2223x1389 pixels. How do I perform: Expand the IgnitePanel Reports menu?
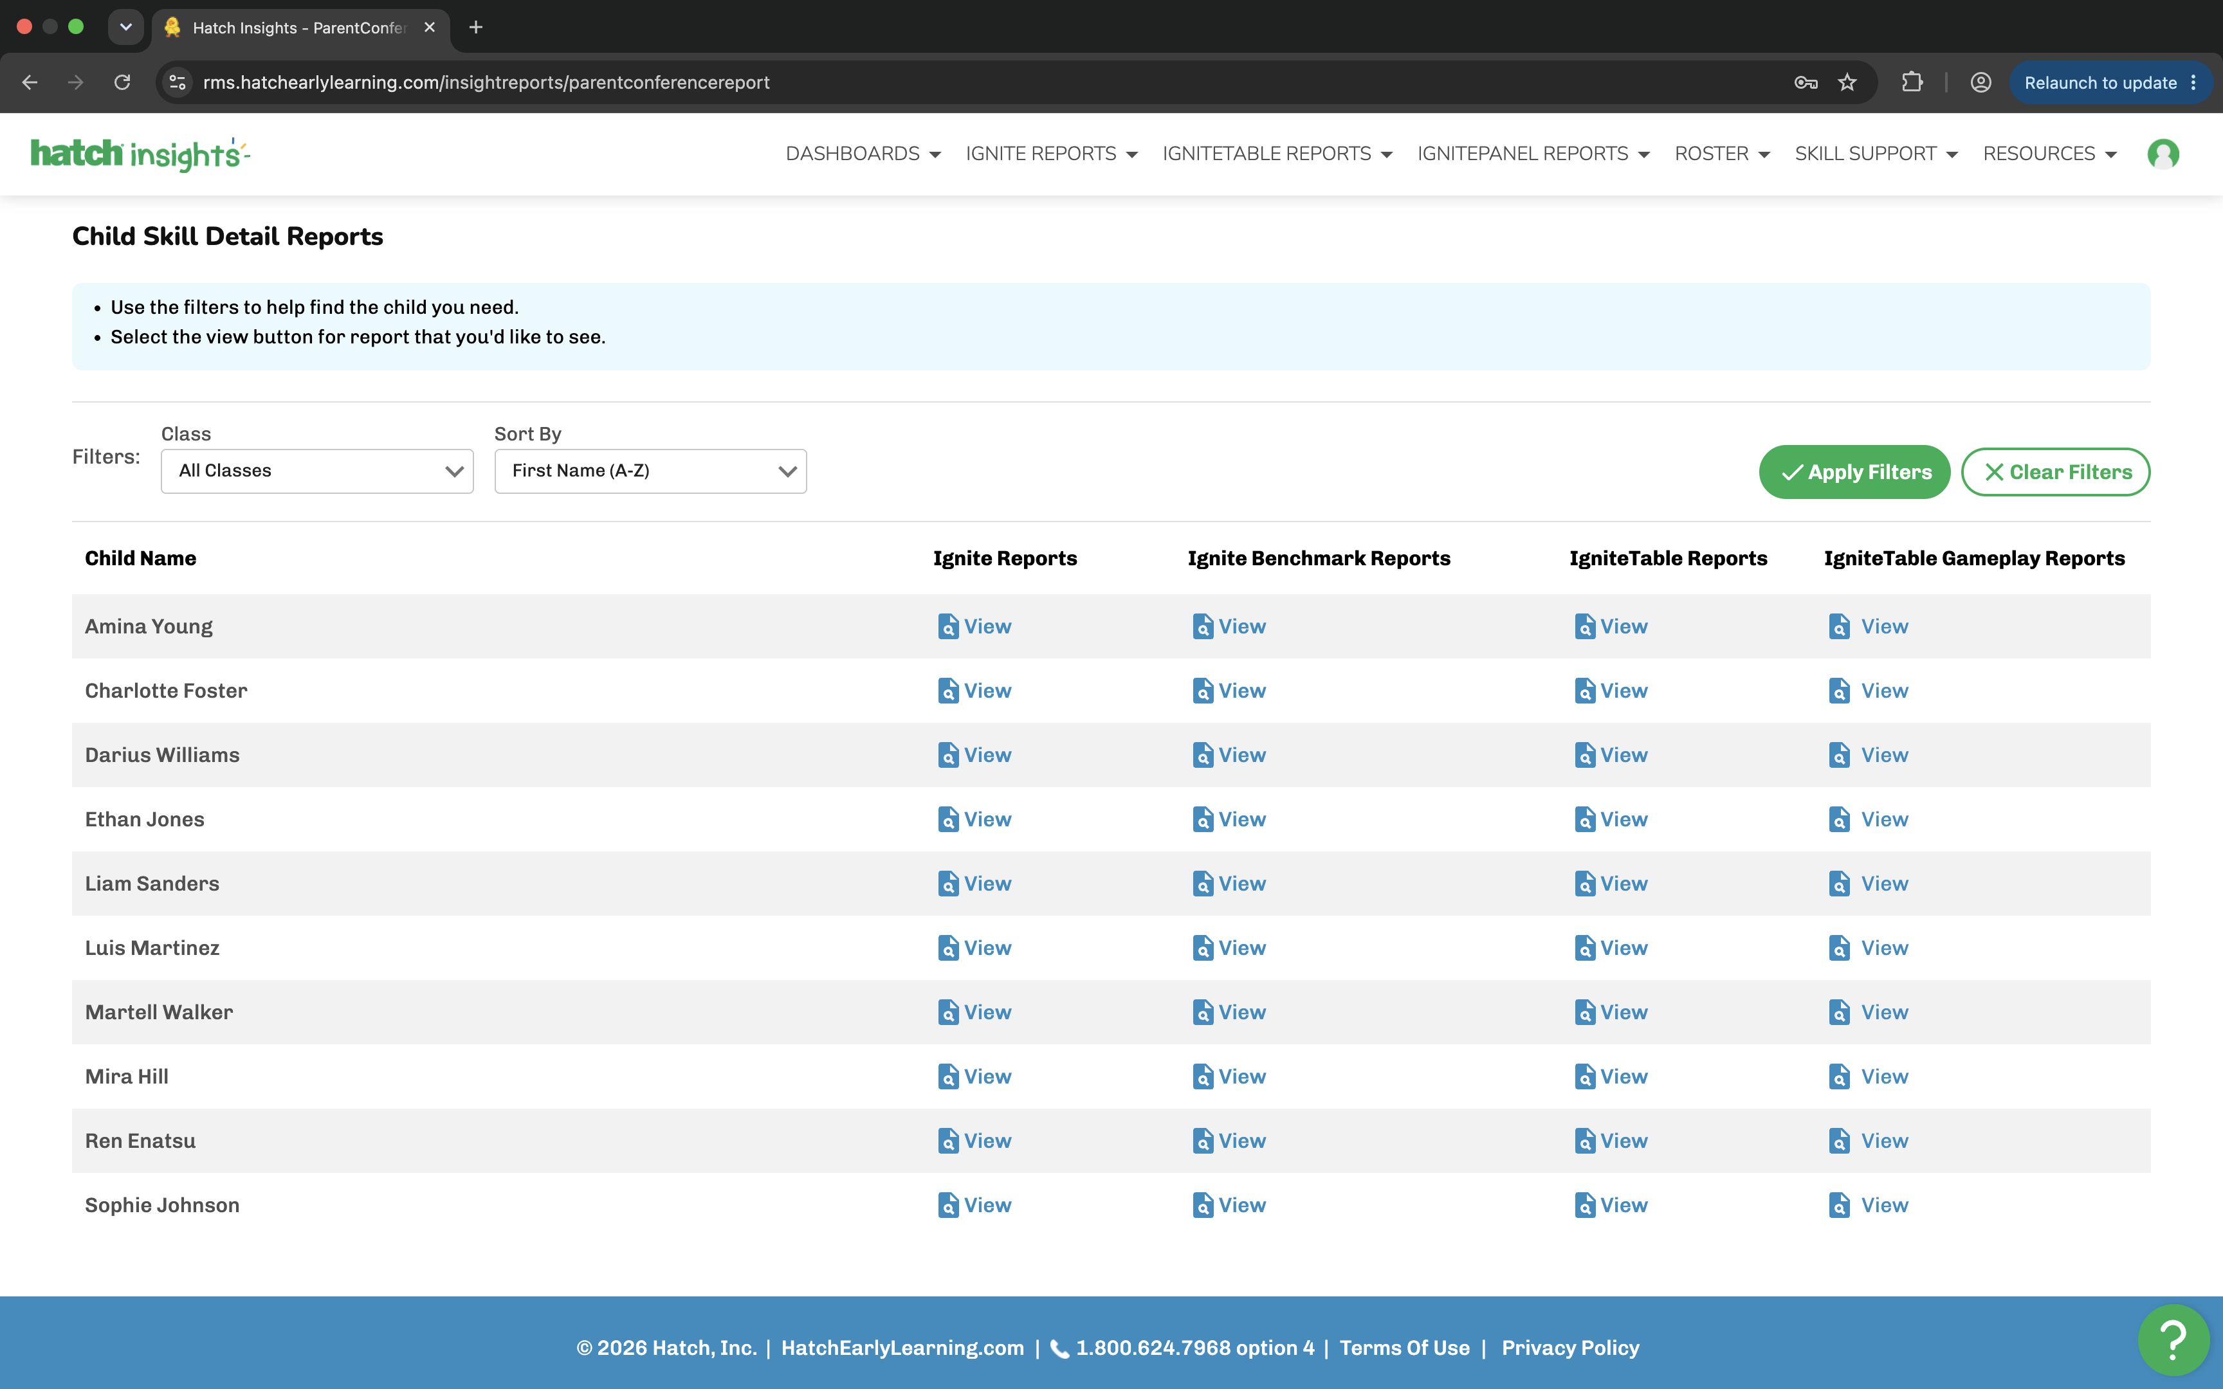[1533, 154]
